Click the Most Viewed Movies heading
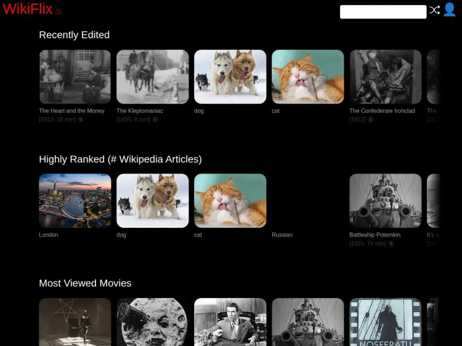 pos(85,283)
